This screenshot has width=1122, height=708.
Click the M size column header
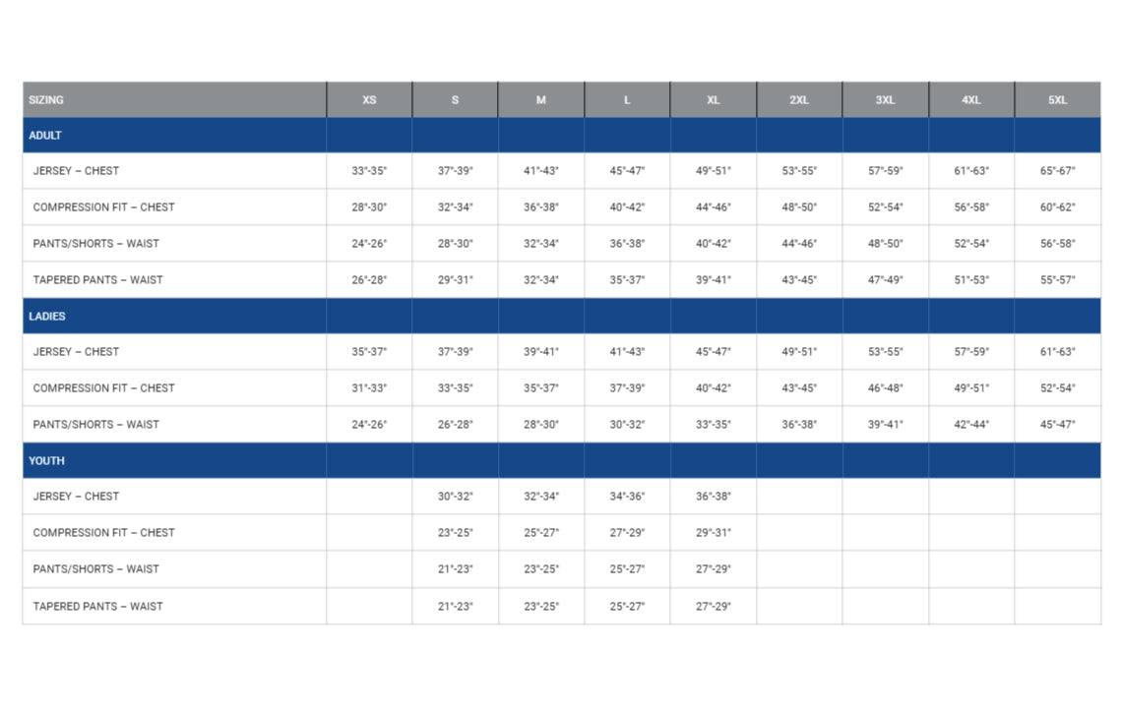(x=541, y=100)
